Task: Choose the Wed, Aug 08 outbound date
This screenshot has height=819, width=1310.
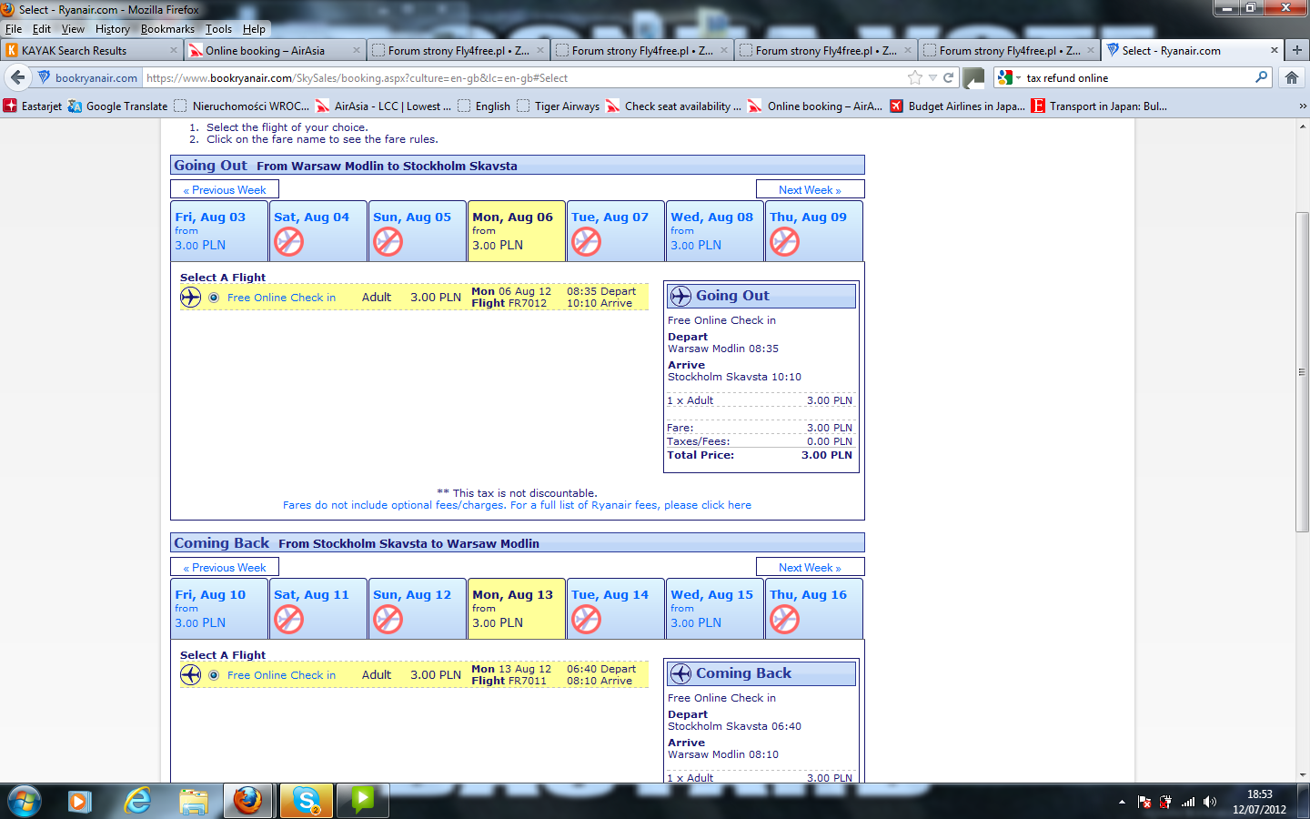Action: [x=714, y=231]
